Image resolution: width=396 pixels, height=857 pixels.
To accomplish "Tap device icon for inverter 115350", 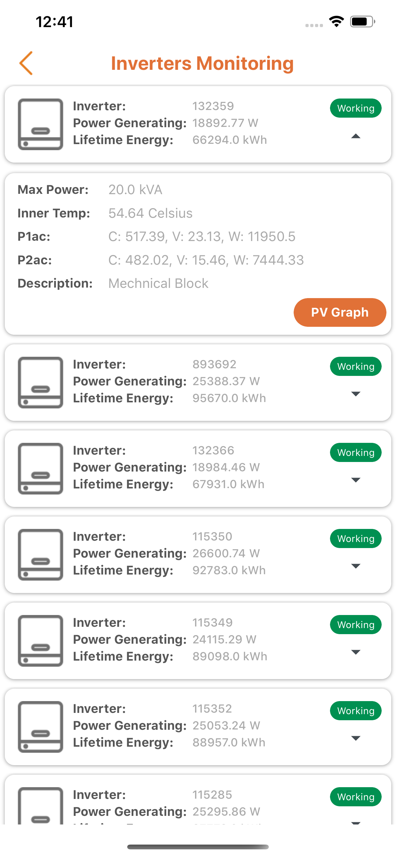I will tap(40, 554).
